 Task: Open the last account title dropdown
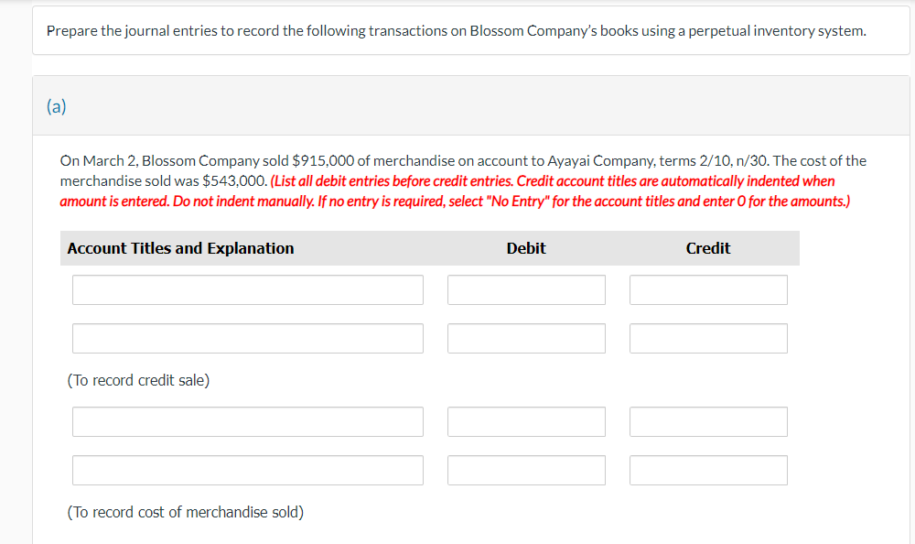247,470
